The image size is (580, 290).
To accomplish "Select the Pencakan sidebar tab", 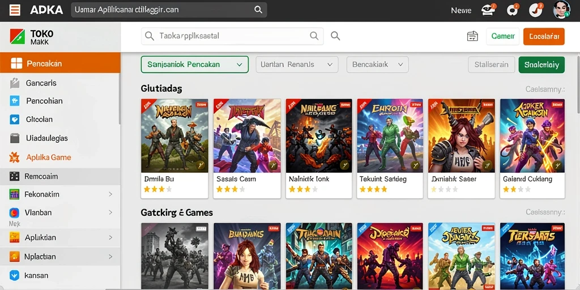I will (x=60, y=63).
